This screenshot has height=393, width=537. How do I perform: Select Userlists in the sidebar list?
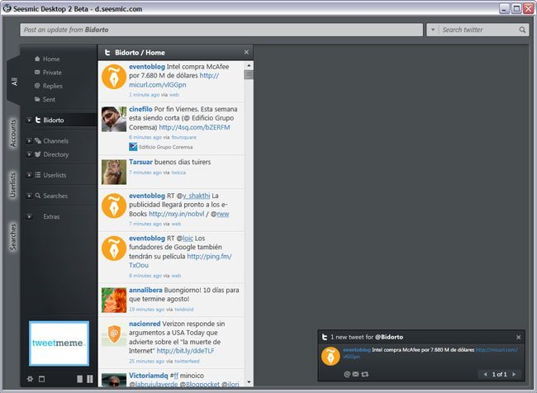point(55,175)
